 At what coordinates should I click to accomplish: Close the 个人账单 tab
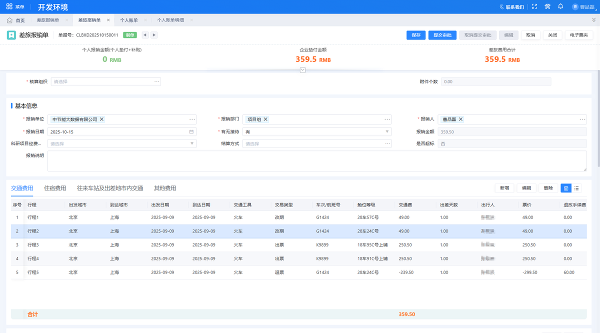(146, 20)
